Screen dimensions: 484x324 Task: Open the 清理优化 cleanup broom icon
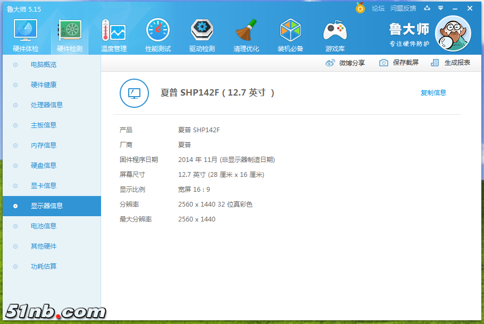(246, 36)
